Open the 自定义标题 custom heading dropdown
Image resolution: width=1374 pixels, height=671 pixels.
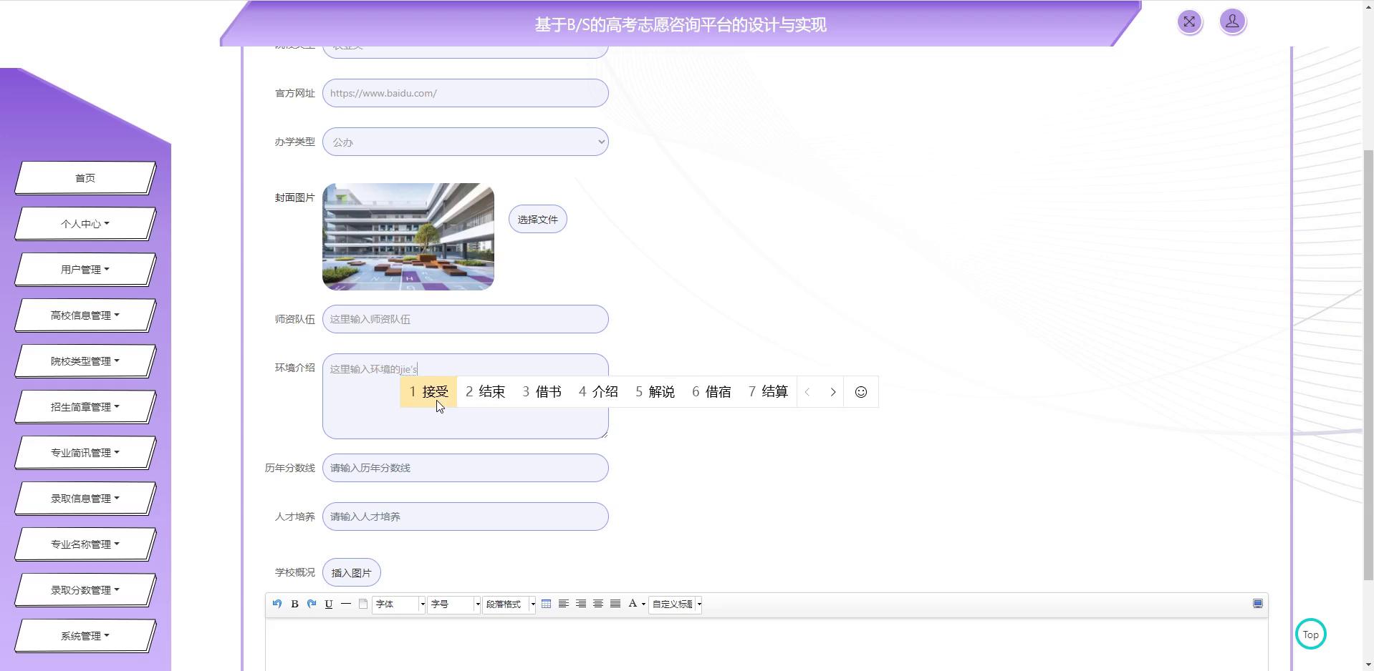pos(676,604)
